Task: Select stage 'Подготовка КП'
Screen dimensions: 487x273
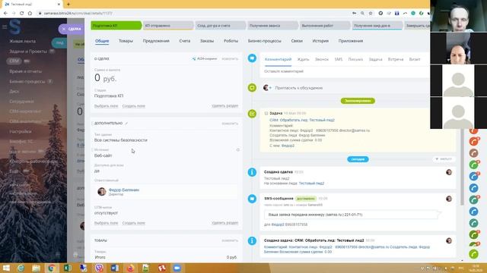Action: [116, 25]
